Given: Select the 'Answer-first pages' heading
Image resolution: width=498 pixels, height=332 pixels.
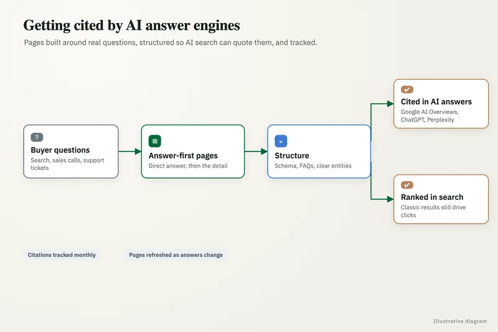Looking at the screenshot, I should (x=183, y=156).
